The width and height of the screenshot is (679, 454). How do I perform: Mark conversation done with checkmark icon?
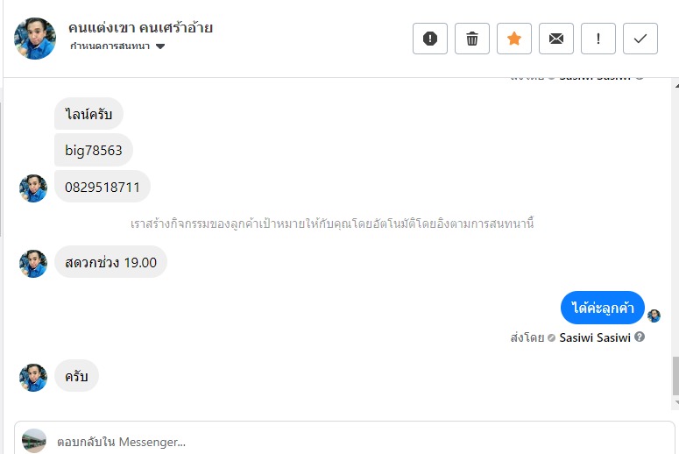[640, 39]
